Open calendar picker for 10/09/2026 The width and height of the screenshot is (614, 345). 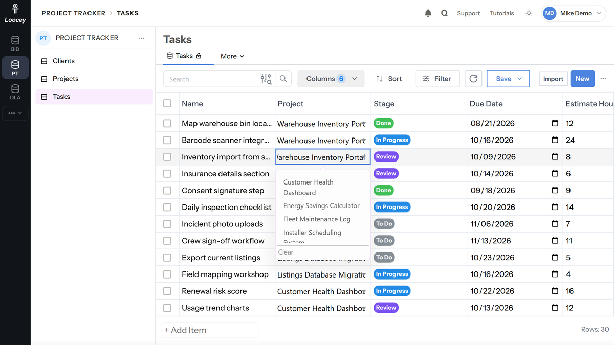click(555, 157)
